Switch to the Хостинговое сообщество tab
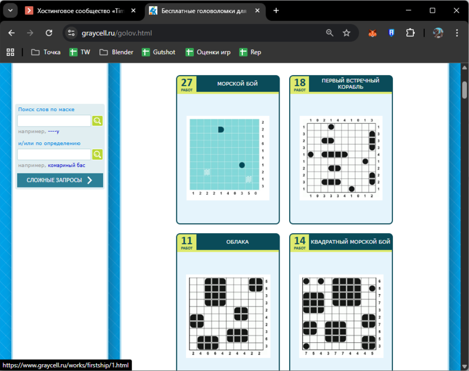 (x=80, y=11)
